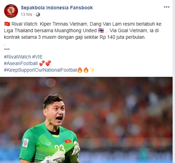Viewport: 175px width, 163px height.
Task: Click the post text mentioning Muangthong United
Action: click(x=76, y=30)
